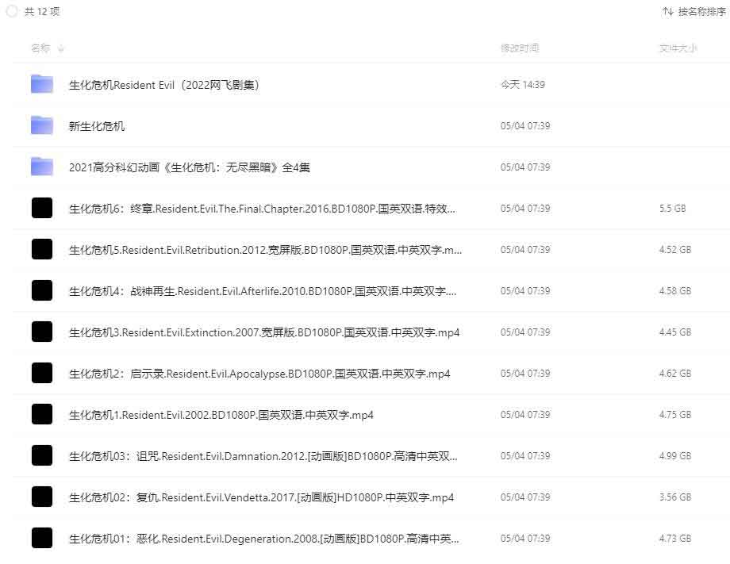This screenshot has height=564, width=730.
Task: Click thumbnail of 生化危机4 战神再生 file
Action: coord(42,291)
